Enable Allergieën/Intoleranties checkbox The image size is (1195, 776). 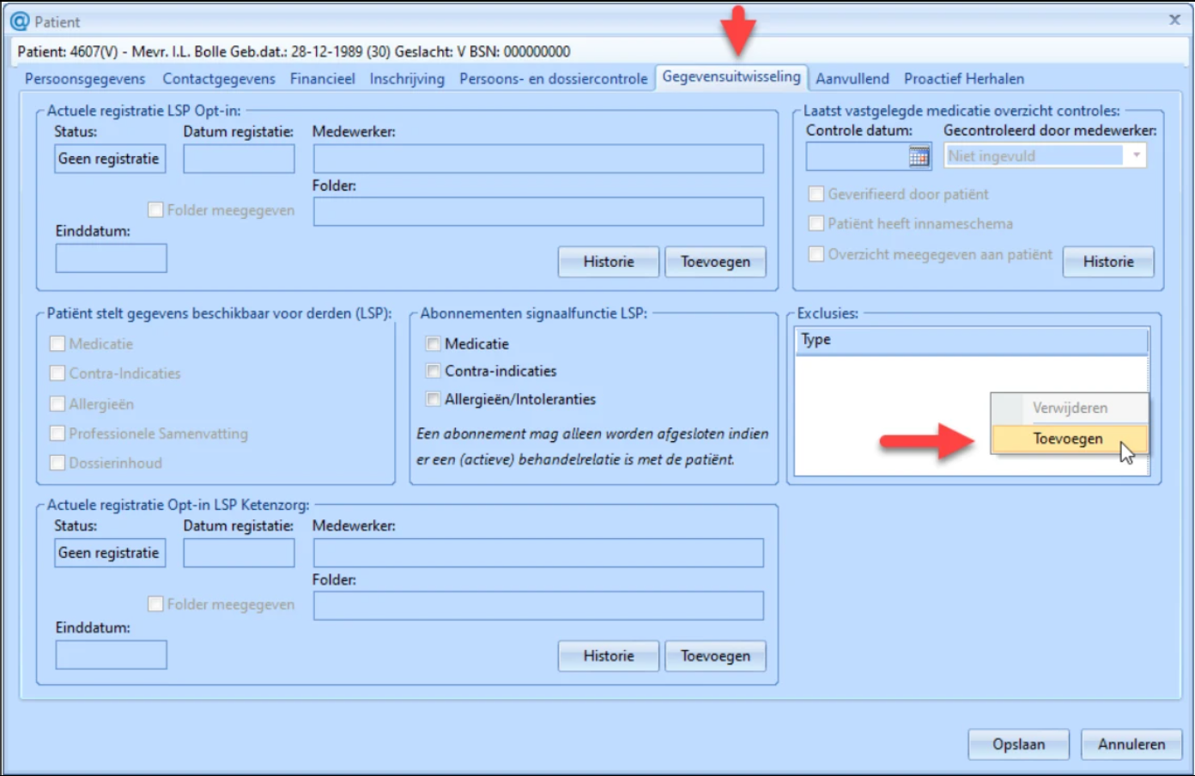[x=433, y=398]
